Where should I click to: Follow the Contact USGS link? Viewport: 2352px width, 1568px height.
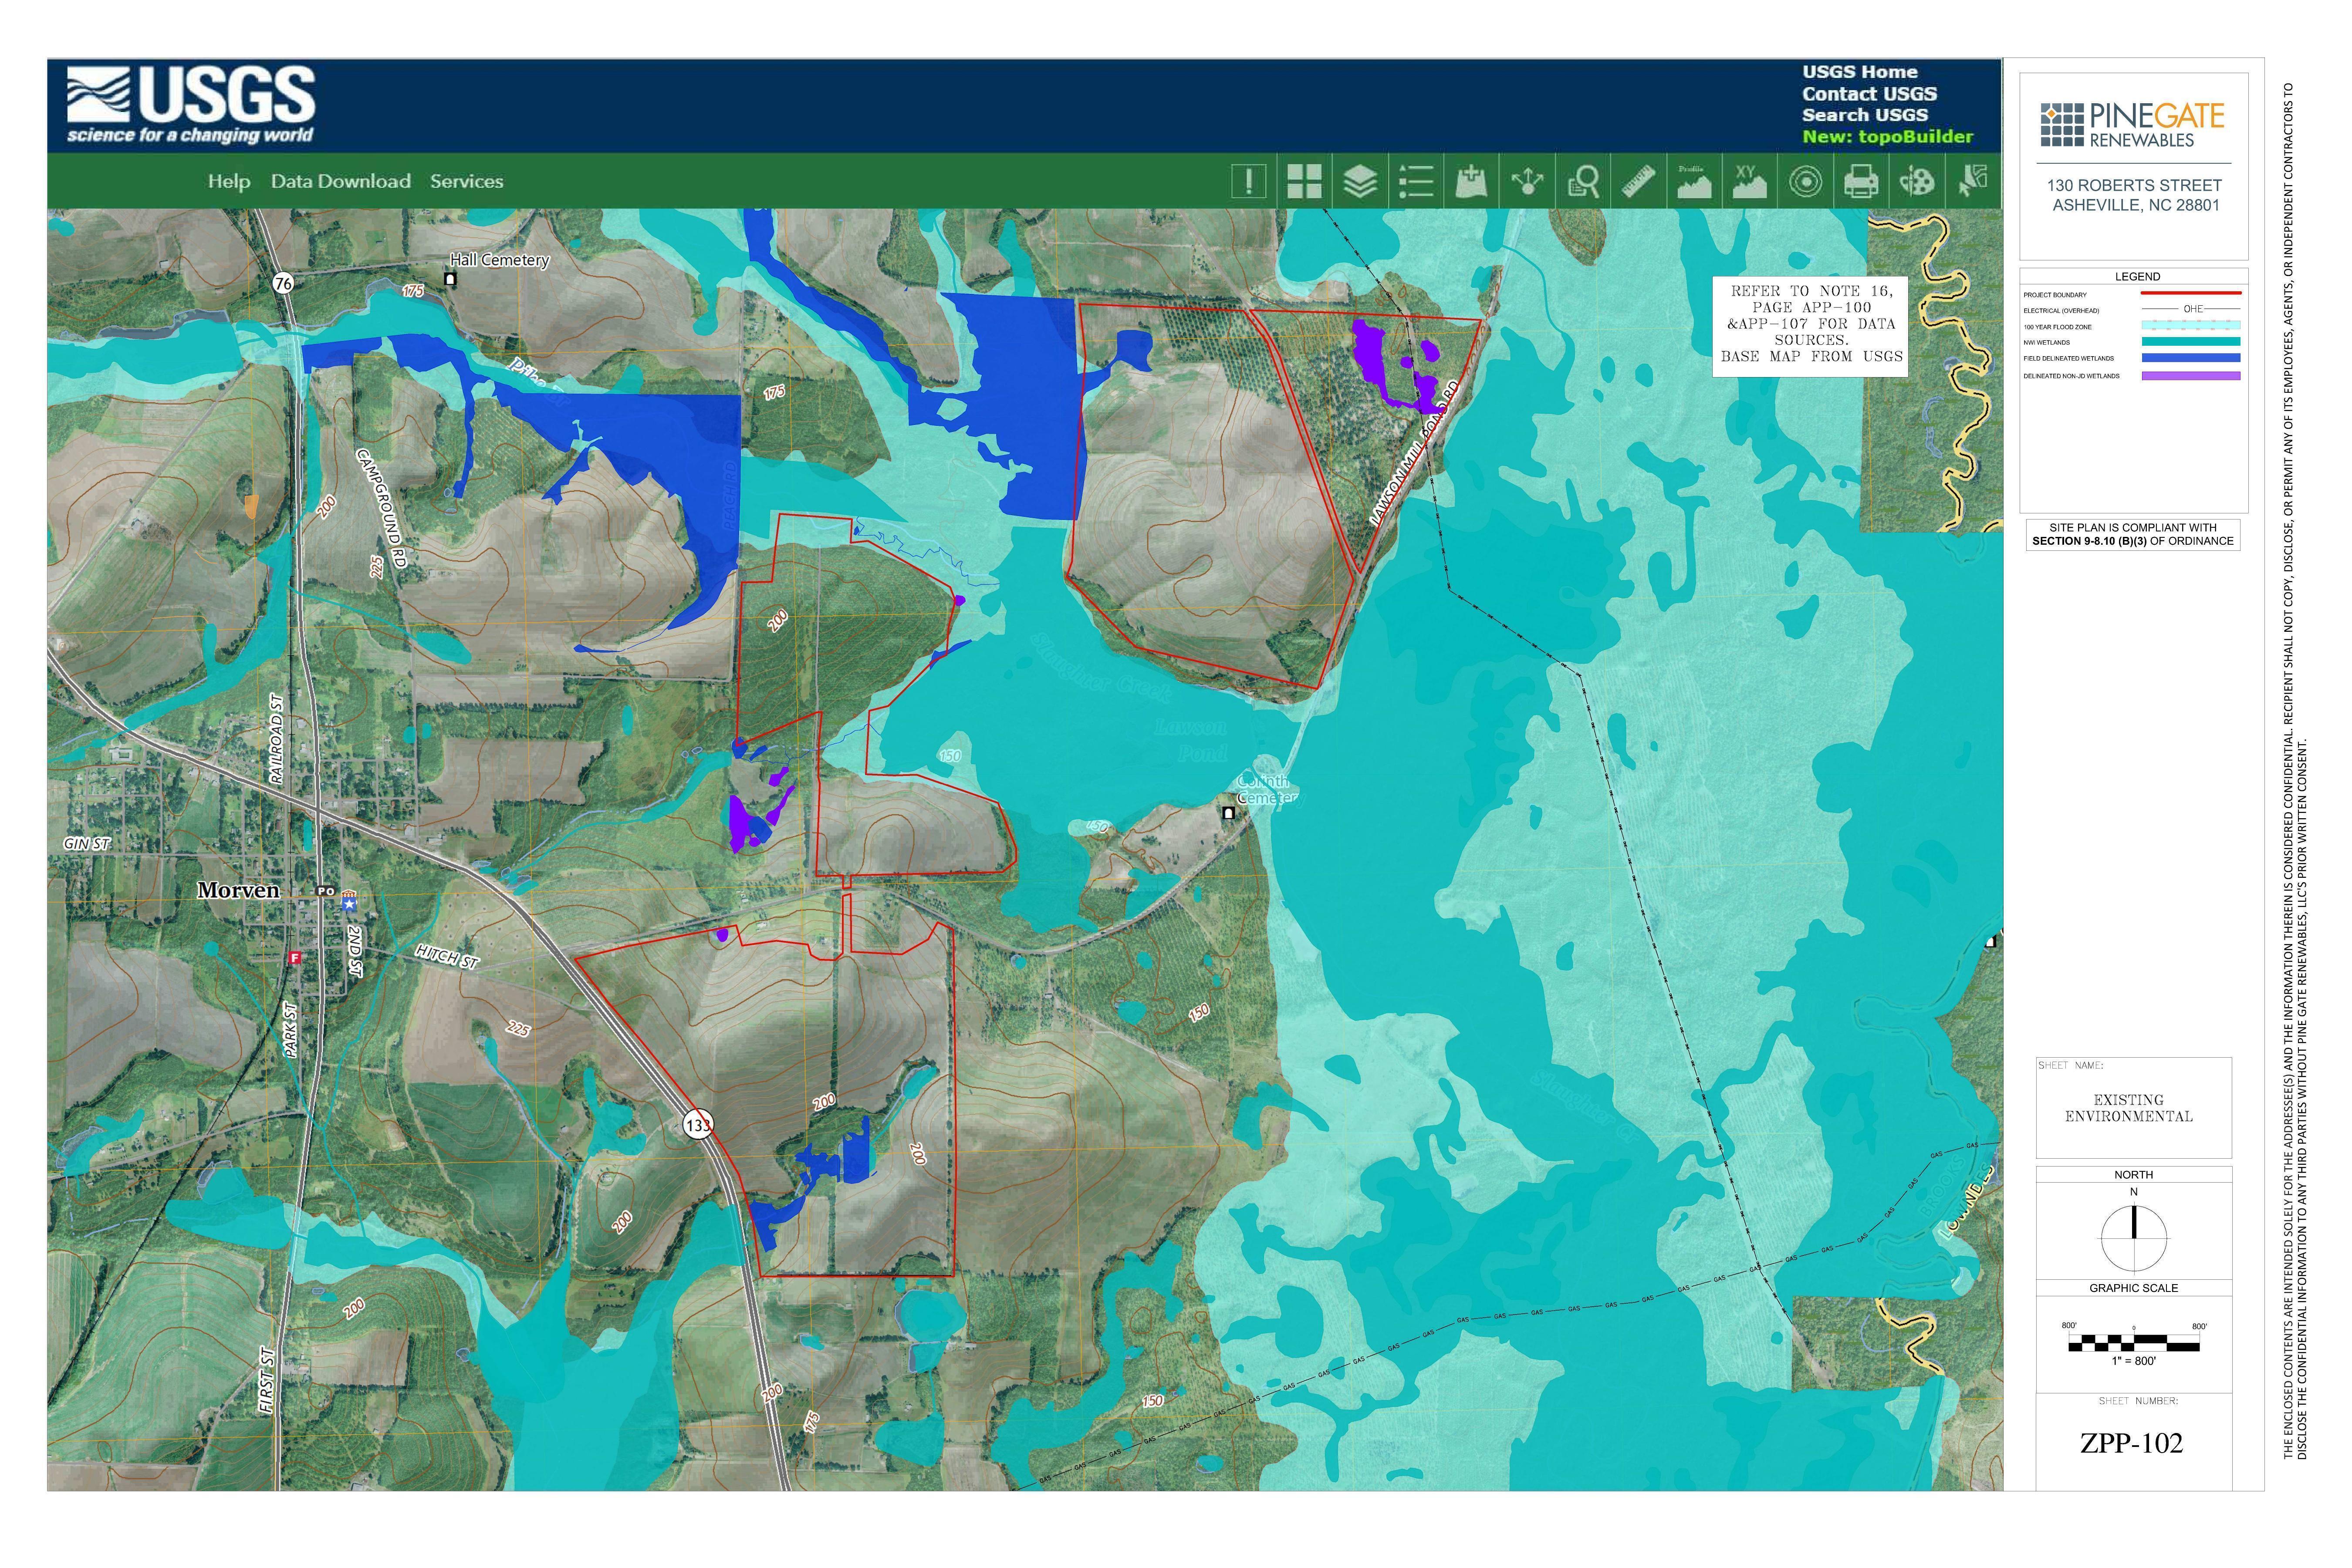tap(1869, 94)
